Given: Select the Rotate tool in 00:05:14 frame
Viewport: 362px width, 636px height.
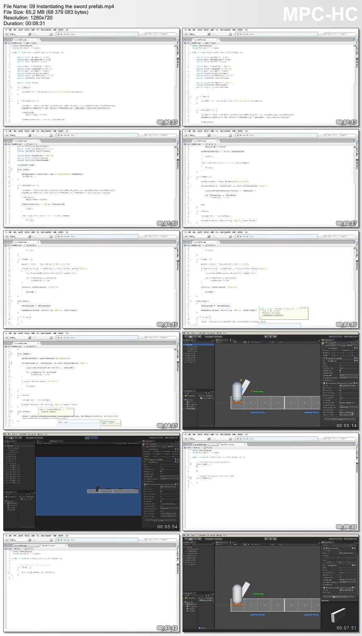Looking at the screenshot, I should pyautogui.click(x=195, y=337).
